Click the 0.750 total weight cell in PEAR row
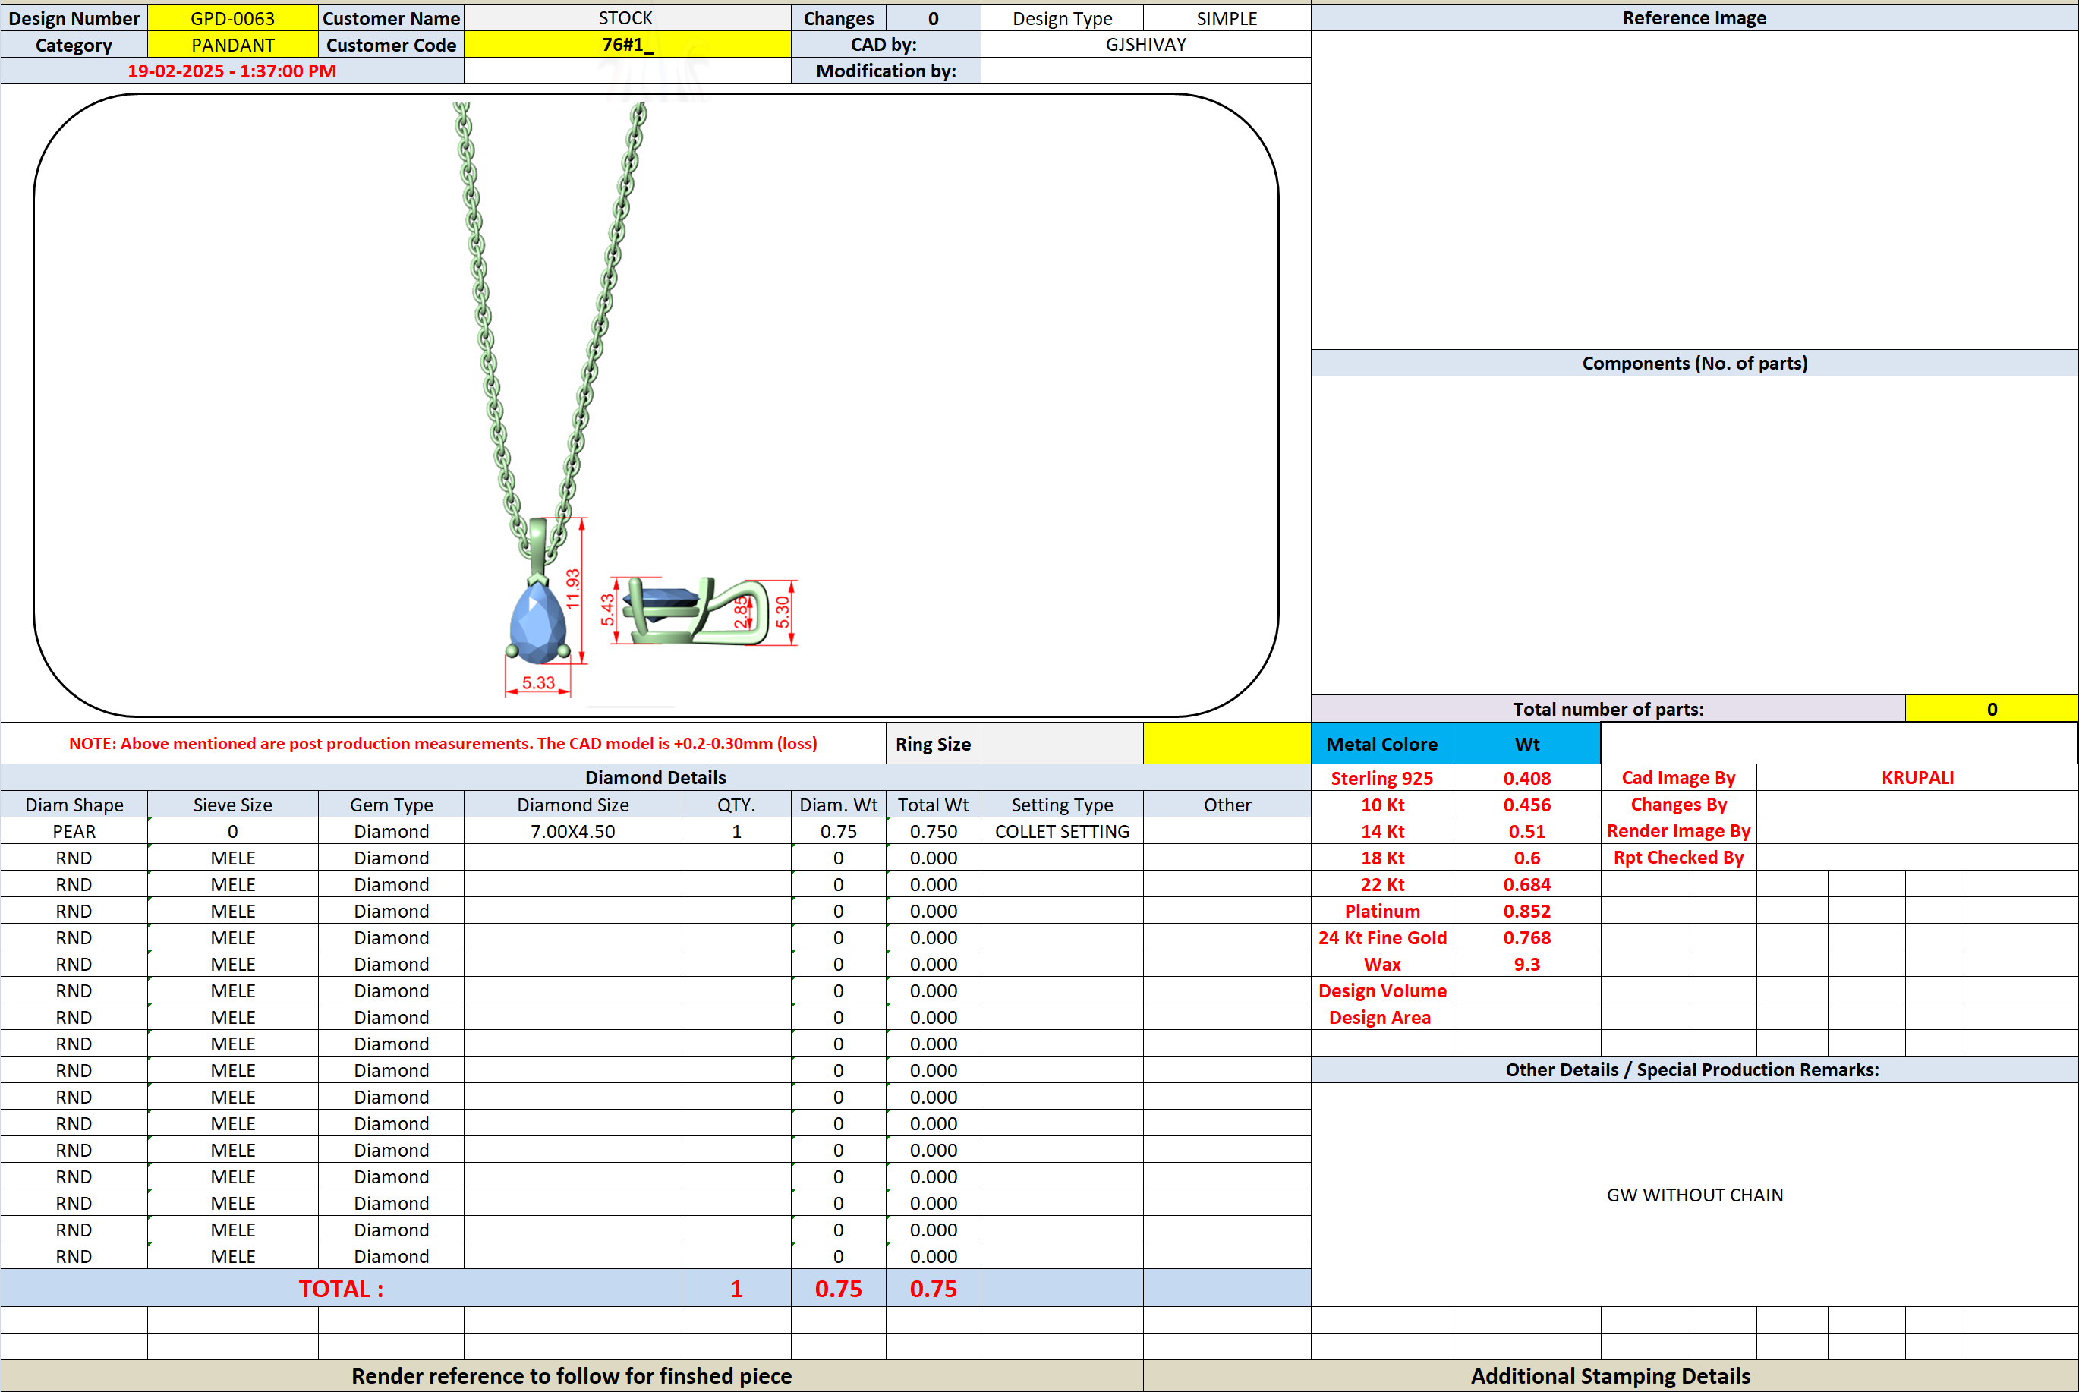The height and width of the screenshot is (1392, 2079). (933, 831)
